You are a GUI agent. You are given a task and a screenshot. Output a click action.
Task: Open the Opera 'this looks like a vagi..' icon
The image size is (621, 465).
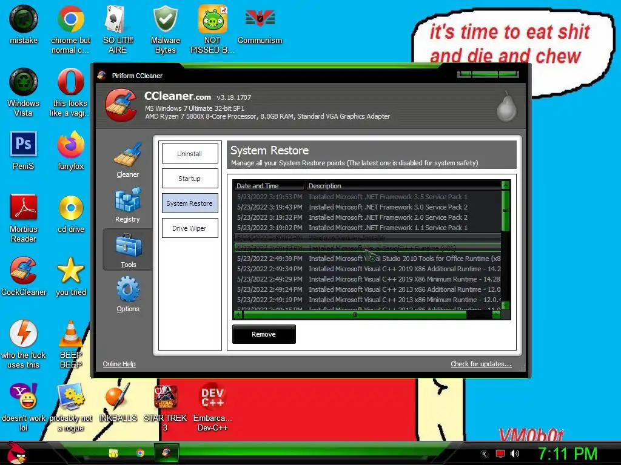(70, 92)
